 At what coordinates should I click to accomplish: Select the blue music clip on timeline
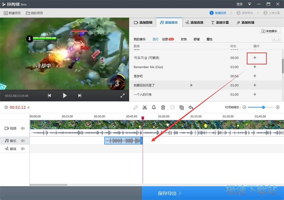[x=124, y=141]
